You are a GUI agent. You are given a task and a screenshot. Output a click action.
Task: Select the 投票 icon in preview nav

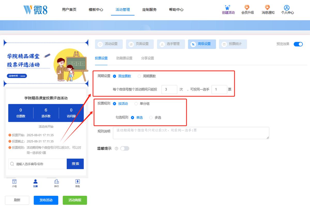(x=35, y=181)
